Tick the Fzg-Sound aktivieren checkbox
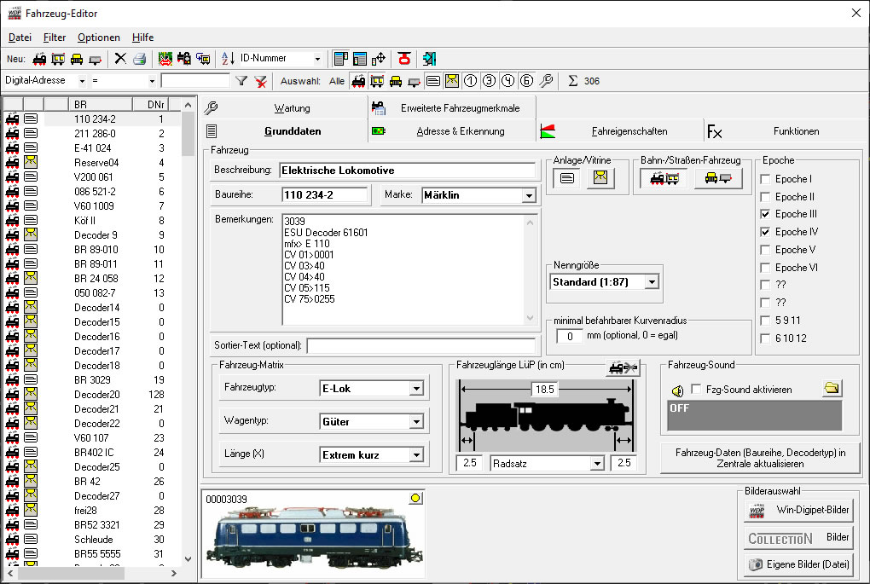 tap(697, 390)
